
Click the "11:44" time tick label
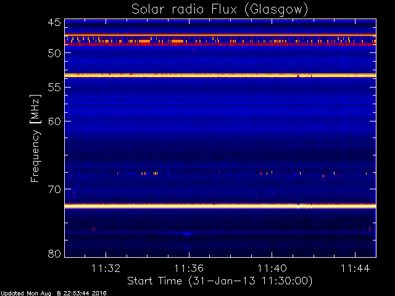pos(355,268)
